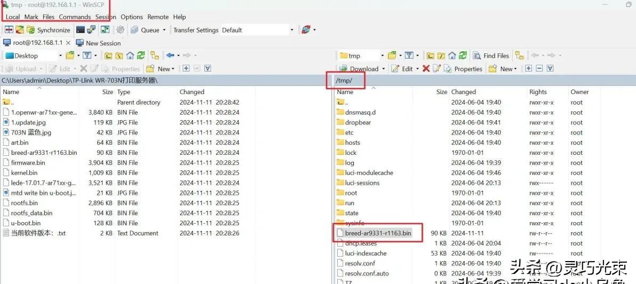Image resolution: width=636 pixels, height=284 pixels.
Task: Refresh the local panel
Action: [141, 56]
